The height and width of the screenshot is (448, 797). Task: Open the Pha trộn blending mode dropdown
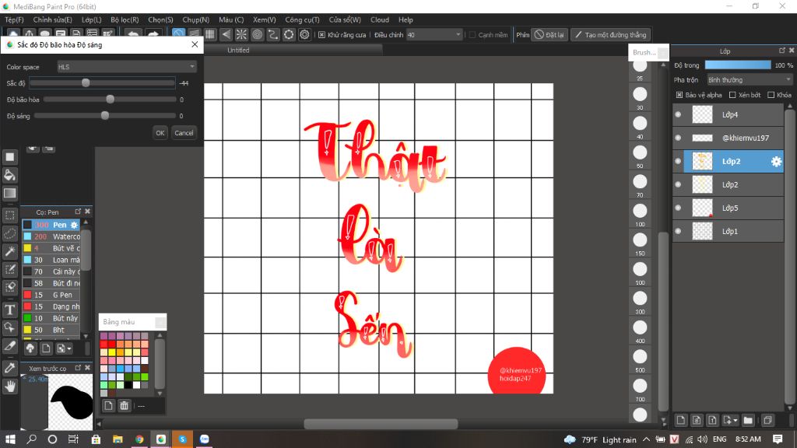[x=750, y=80]
